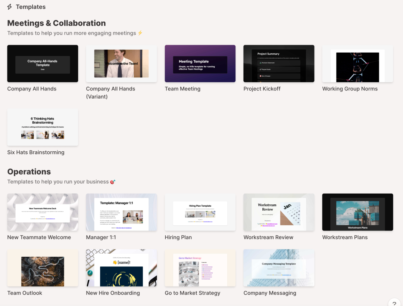This screenshot has height=306, width=403.
Task: Open the Manager 1:1 template thumbnail
Action: pyautogui.click(x=121, y=212)
